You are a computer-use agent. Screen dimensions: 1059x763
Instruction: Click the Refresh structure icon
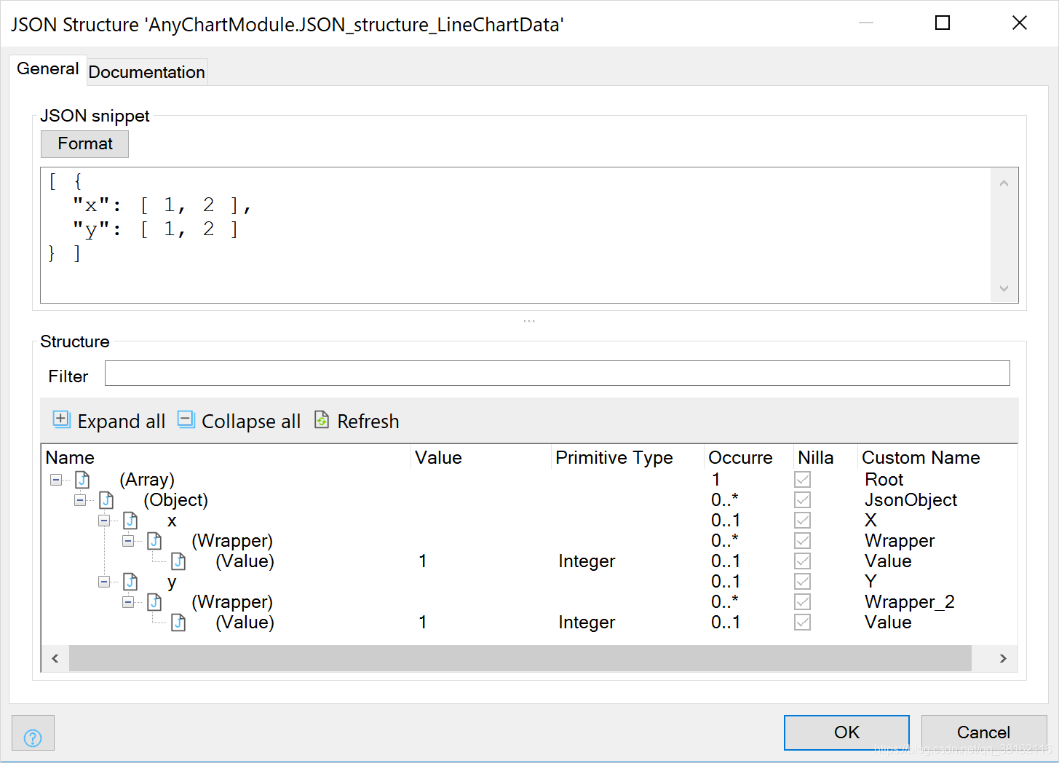click(x=321, y=419)
